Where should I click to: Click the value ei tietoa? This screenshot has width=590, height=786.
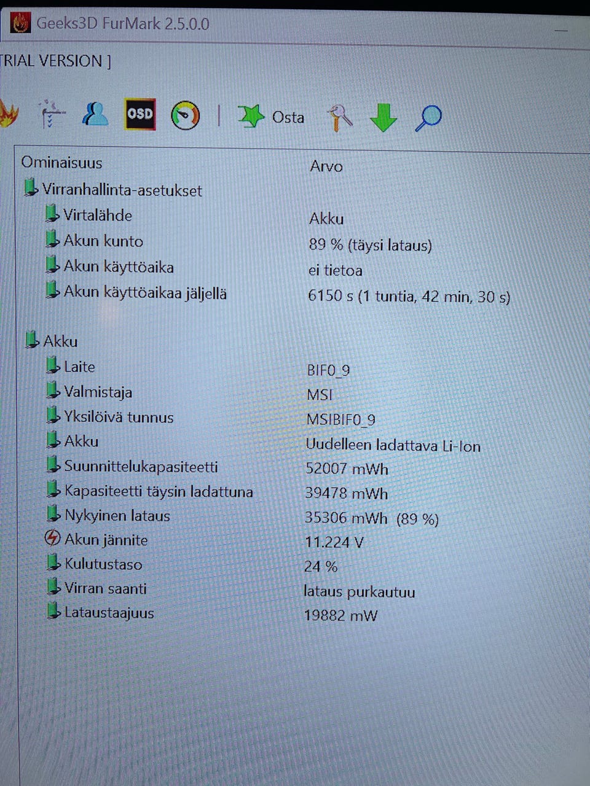point(336,270)
